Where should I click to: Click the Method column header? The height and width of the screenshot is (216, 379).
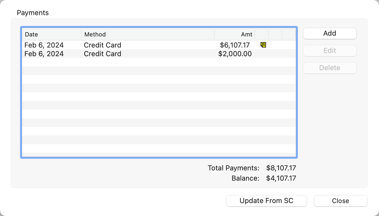click(x=148, y=34)
